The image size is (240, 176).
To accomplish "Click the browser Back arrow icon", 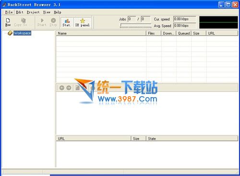I will click(x=62, y=88).
